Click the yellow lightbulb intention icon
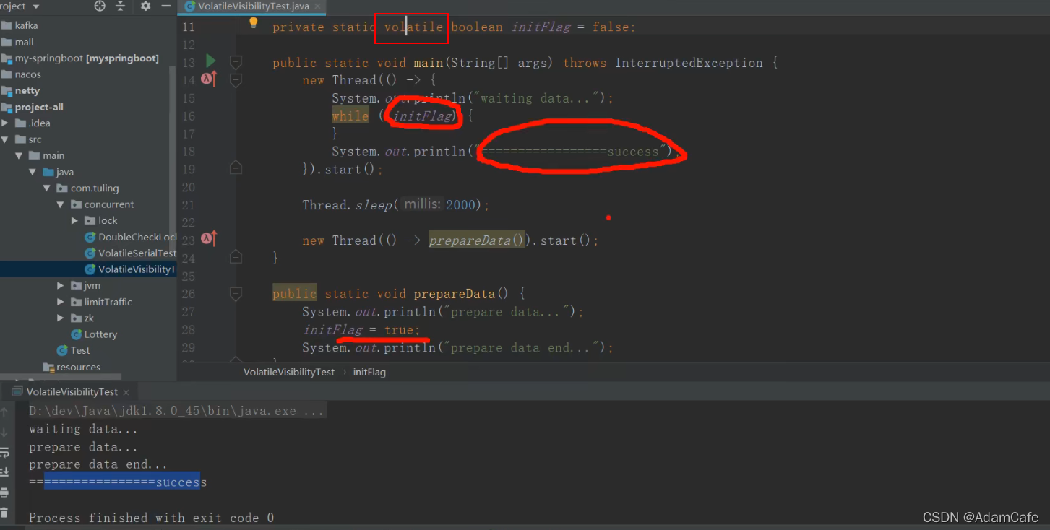 254,23
